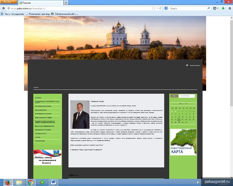Toggle the visually impaired version eye icon
The height and width of the screenshot is (186, 233).
187,65
